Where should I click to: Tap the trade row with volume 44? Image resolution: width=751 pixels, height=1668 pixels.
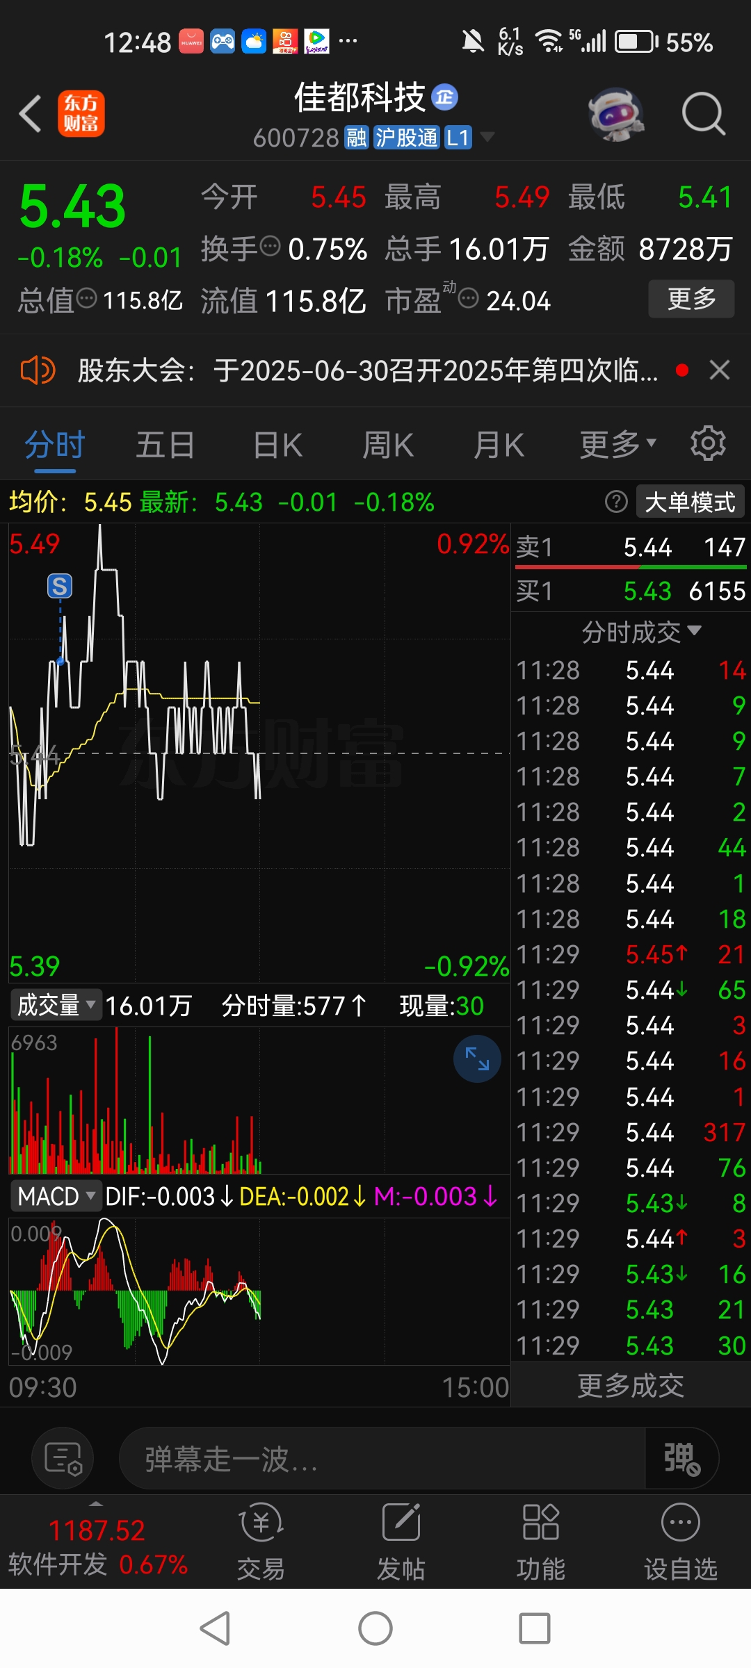[x=631, y=847]
